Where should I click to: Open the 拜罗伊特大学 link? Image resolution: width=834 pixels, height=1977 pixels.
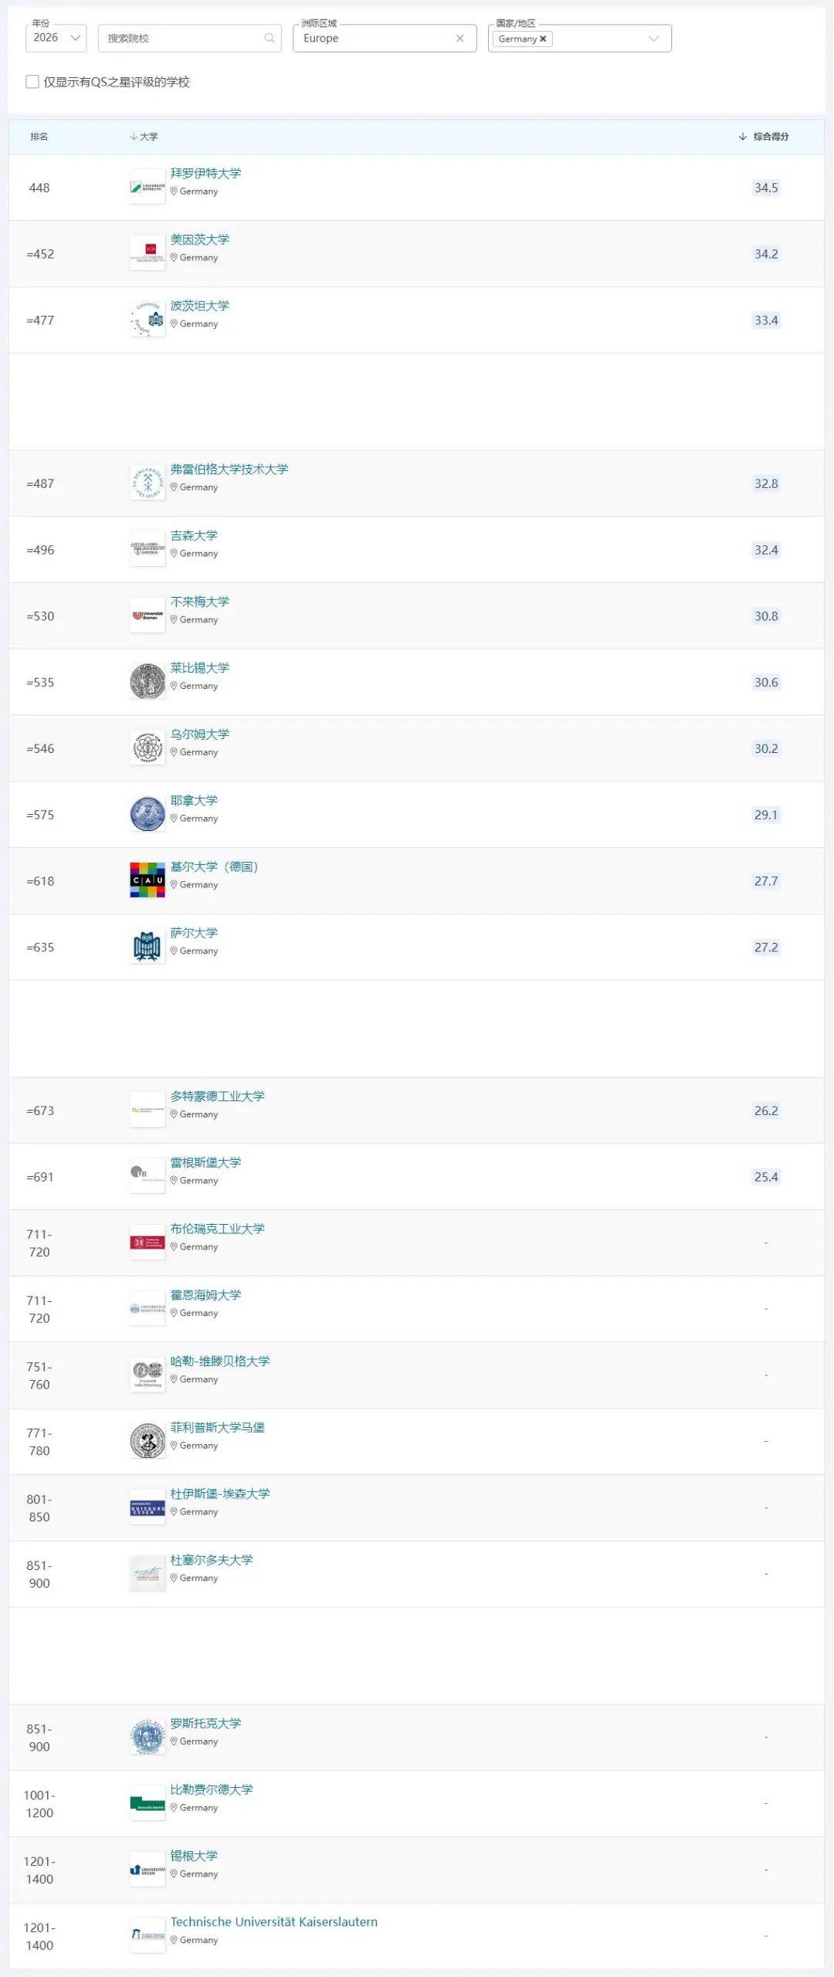(205, 173)
